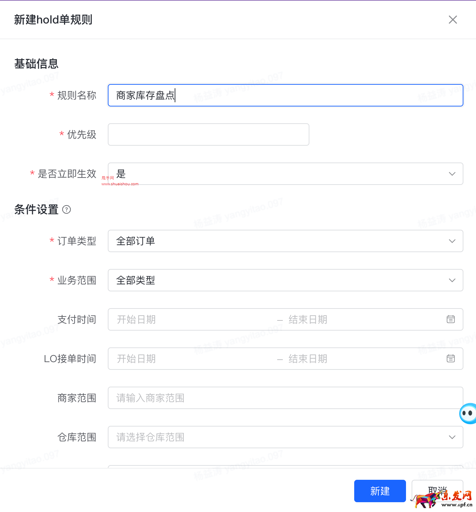Click the help icon beside 条件设置
476x512 pixels.
tap(66, 209)
